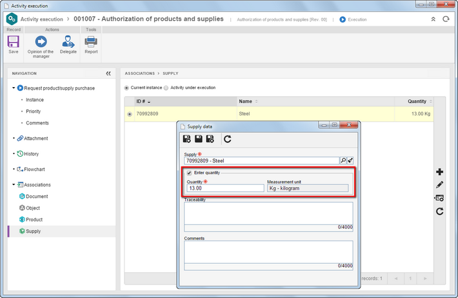Screen dimensions: 458x298
Task: Click the Save icon in the Record ribbon
Action: [x=13, y=42]
